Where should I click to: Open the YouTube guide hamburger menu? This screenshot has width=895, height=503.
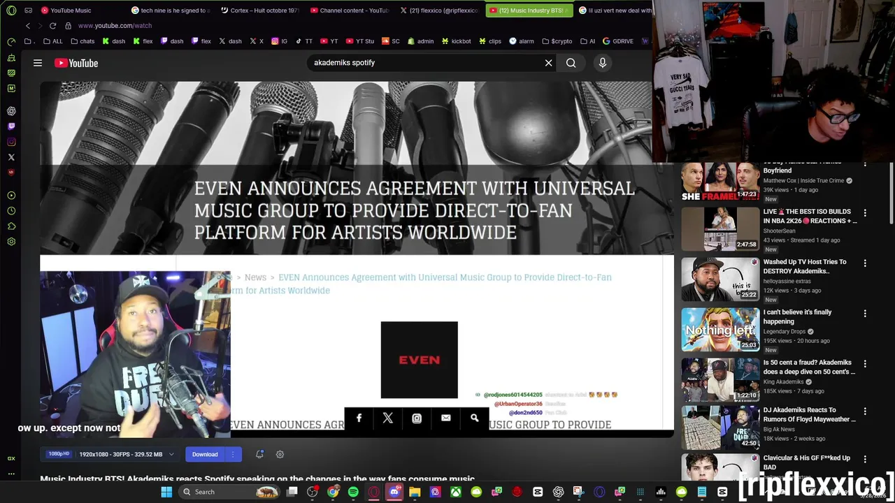click(x=38, y=63)
